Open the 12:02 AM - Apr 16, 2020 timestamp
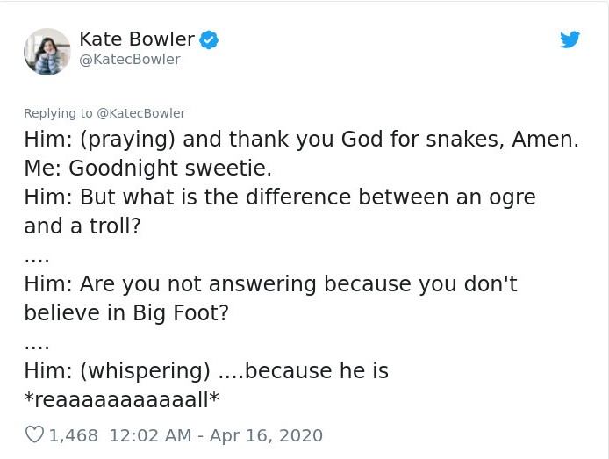Image resolution: width=609 pixels, height=459 pixels. pos(216,435)
